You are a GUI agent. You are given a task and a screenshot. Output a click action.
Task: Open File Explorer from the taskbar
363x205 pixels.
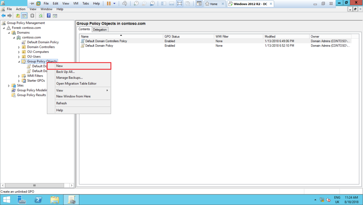pyautogui.click(x=55, y=200)
